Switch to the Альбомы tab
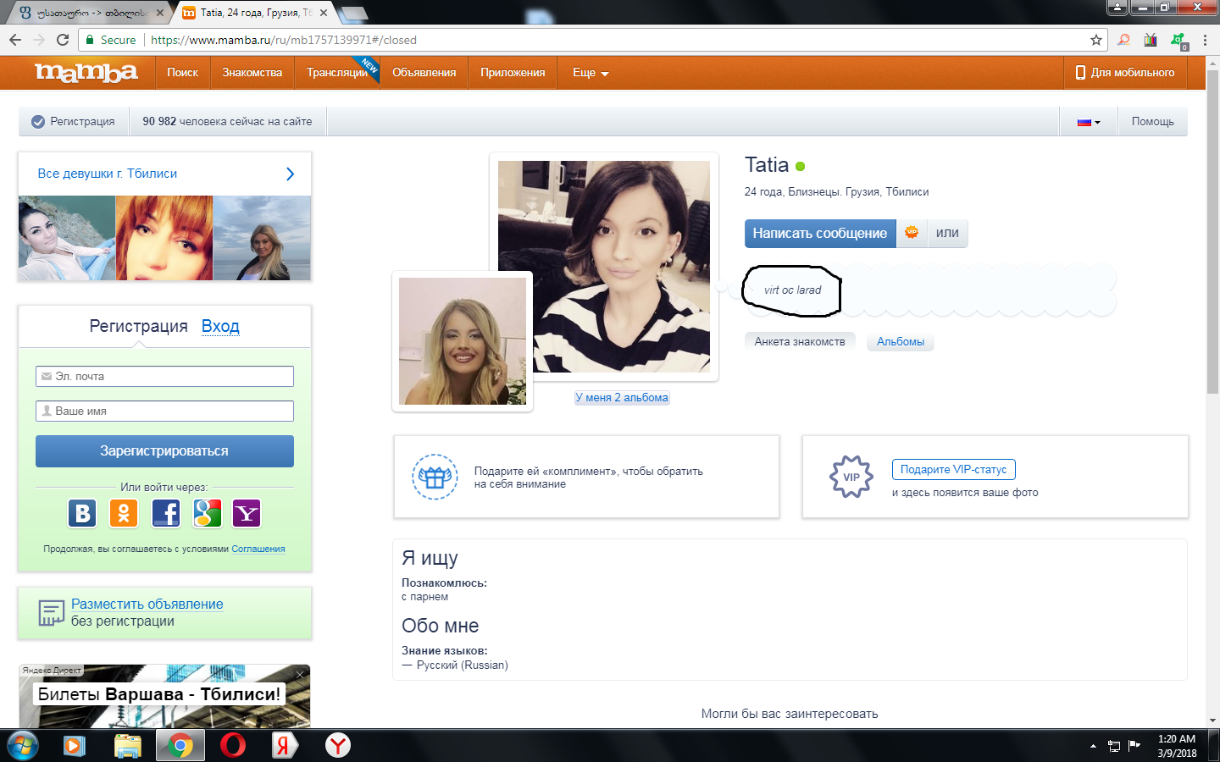This screenshot has height=762, width=1220. (900, 342)
